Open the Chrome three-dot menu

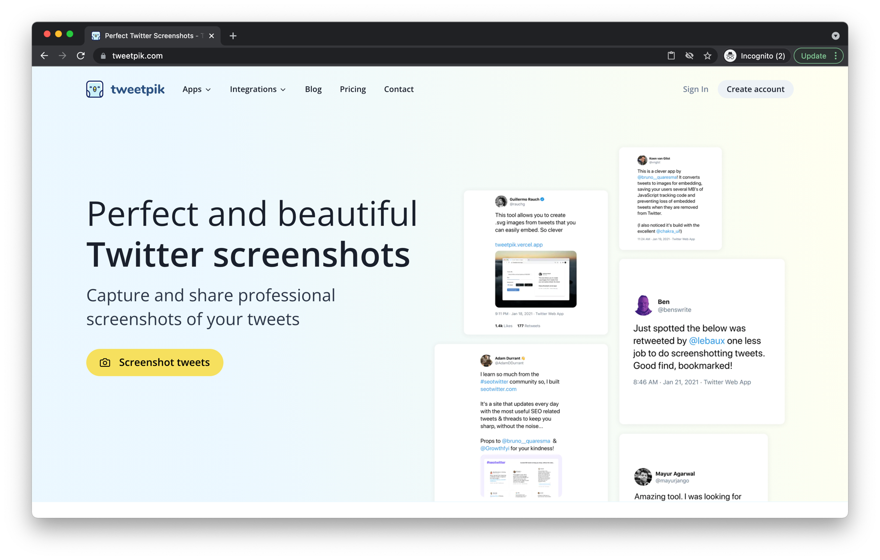point(836,56)
